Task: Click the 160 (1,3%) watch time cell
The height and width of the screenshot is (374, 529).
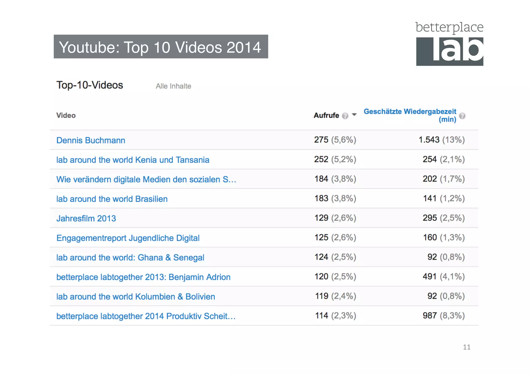Action: click(444, 238)
